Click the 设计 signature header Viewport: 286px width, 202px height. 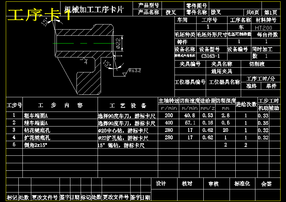click(x=161, y=183)
